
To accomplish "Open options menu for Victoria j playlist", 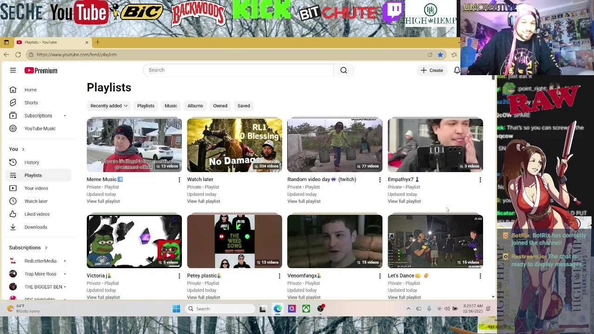I will pyautogui.click(x=179, y=276).
